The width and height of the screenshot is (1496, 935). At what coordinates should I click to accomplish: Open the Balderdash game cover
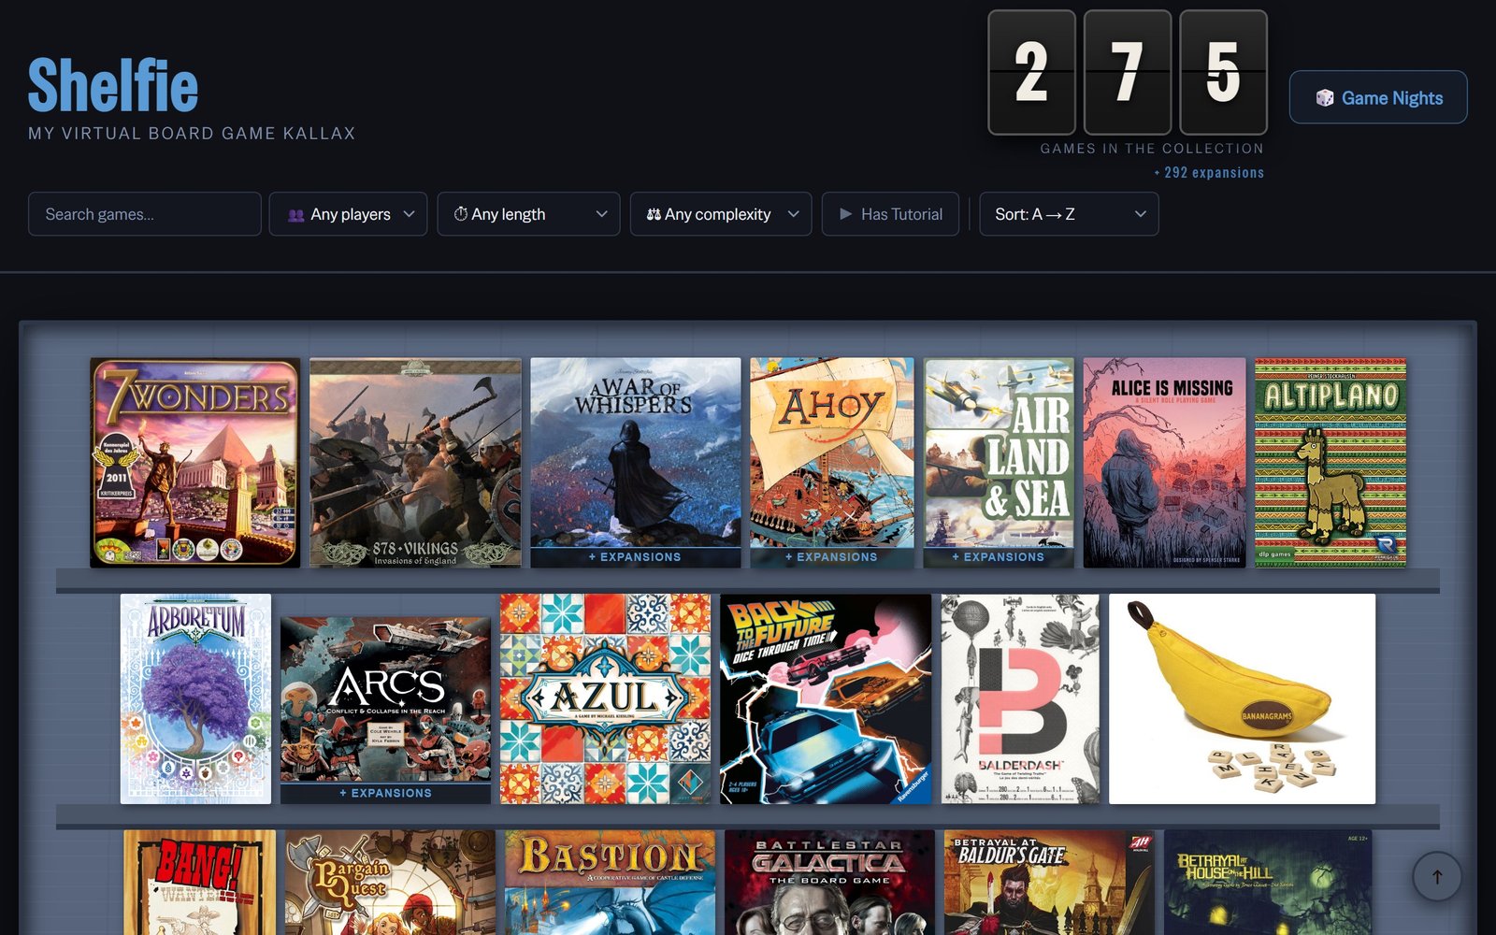(1020, 698)
